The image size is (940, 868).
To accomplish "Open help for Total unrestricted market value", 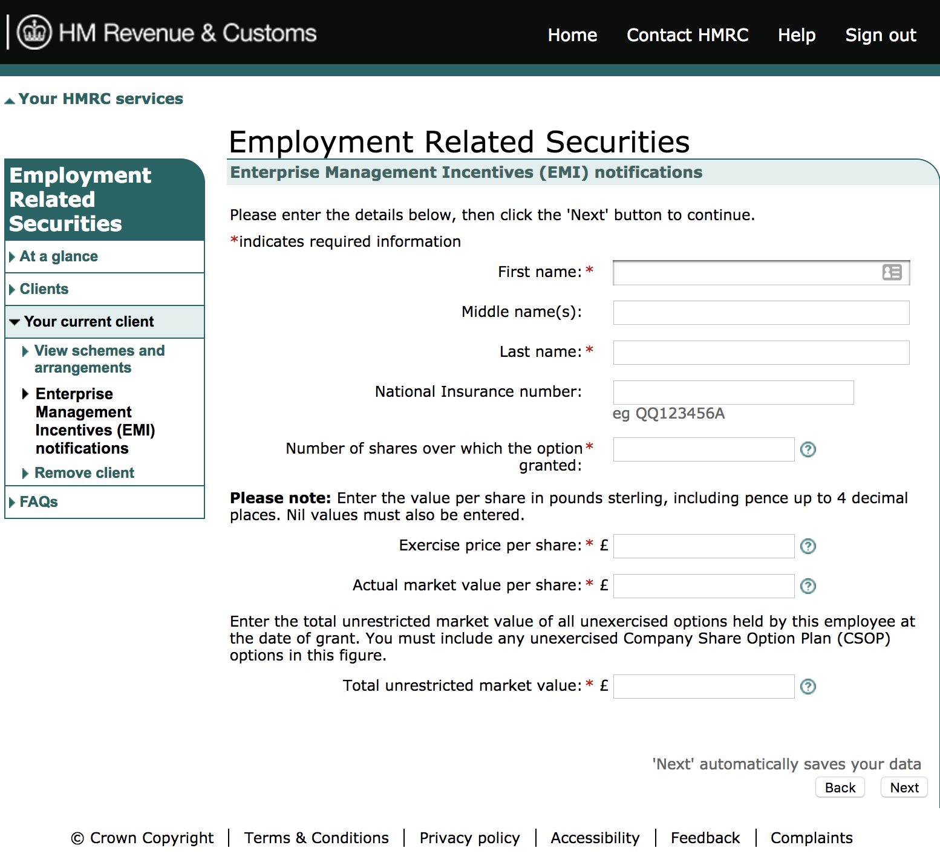I will coord(808,687).
